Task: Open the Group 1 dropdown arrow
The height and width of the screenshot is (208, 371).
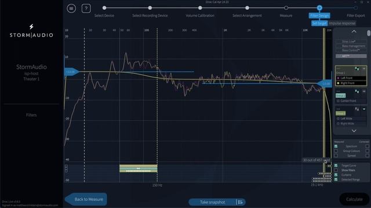Action: (x=364, y=69)
